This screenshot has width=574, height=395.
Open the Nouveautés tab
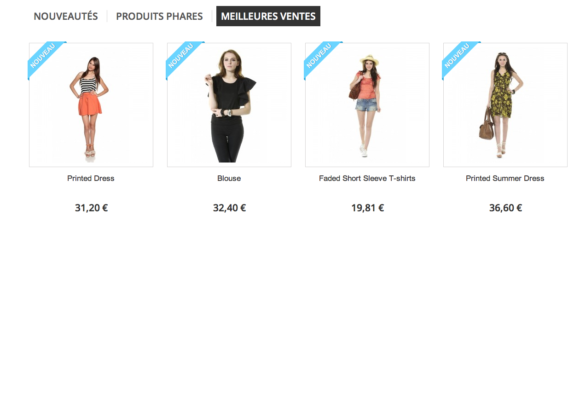pyautogui.click(x=66, y=16)
